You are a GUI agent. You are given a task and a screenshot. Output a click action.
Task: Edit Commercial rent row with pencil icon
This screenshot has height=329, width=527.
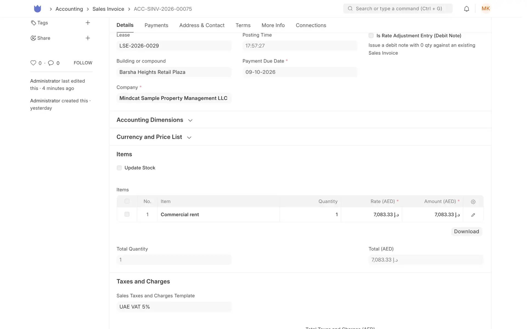pos(473,215)
